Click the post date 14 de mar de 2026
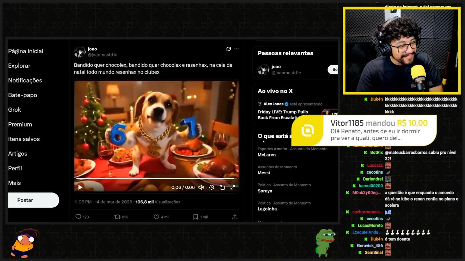This screenshot has height=261, width=465. click(x=114, y=202)
